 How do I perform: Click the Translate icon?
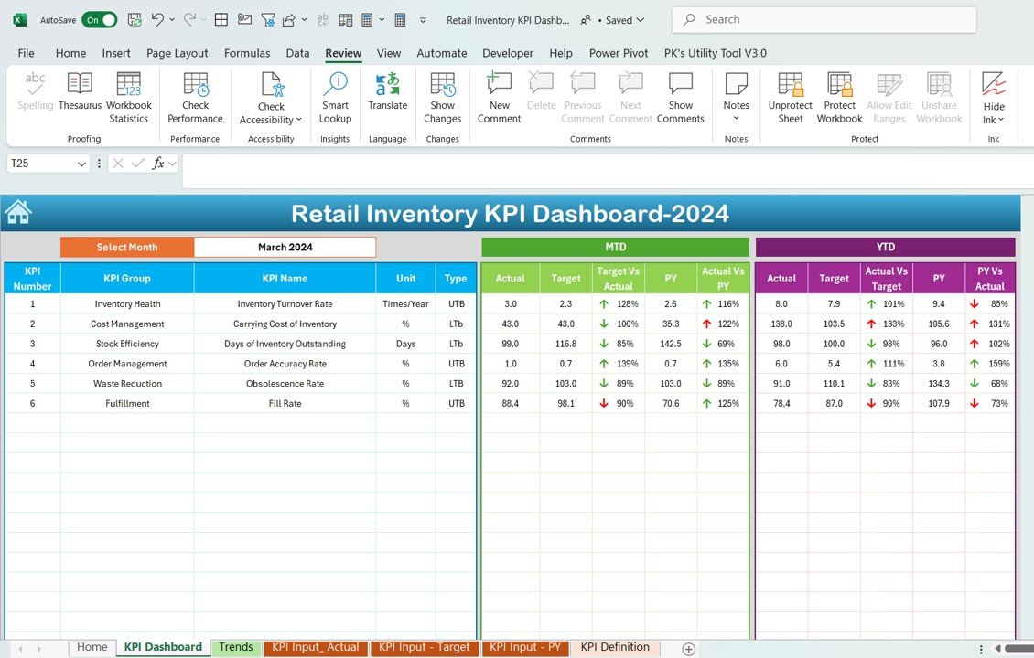click(388, 84)
